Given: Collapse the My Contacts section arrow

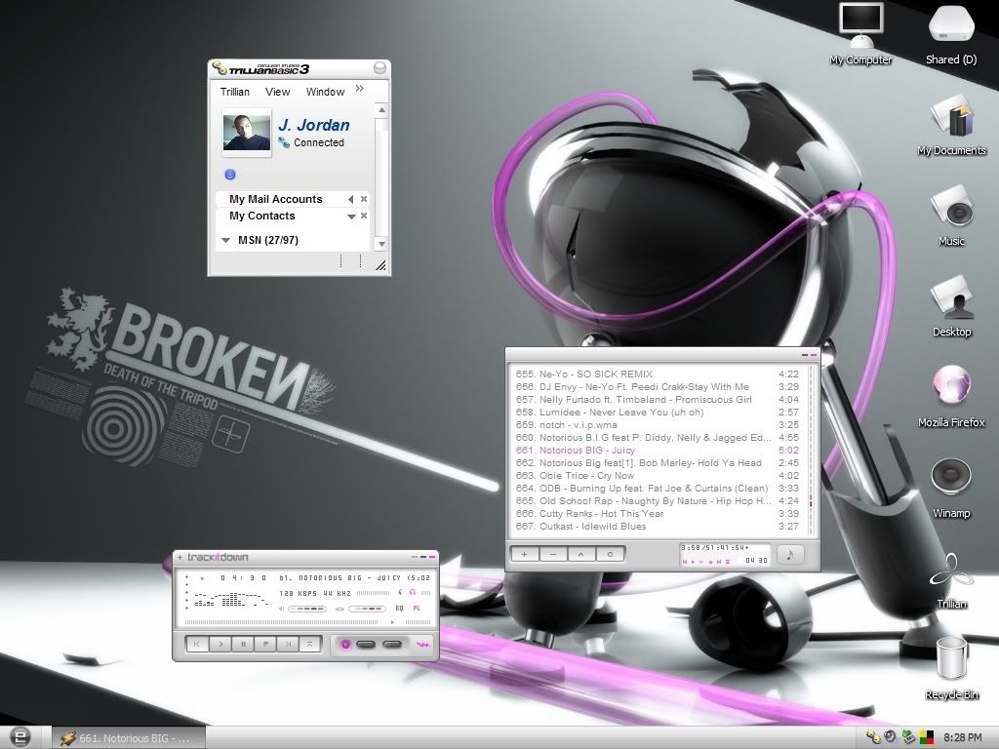Looking at the screenshot, I should click(351, 217).
